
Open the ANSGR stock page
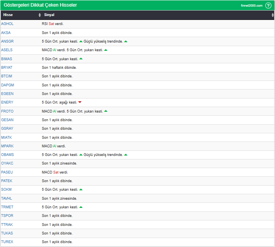(x=7, y=41)
